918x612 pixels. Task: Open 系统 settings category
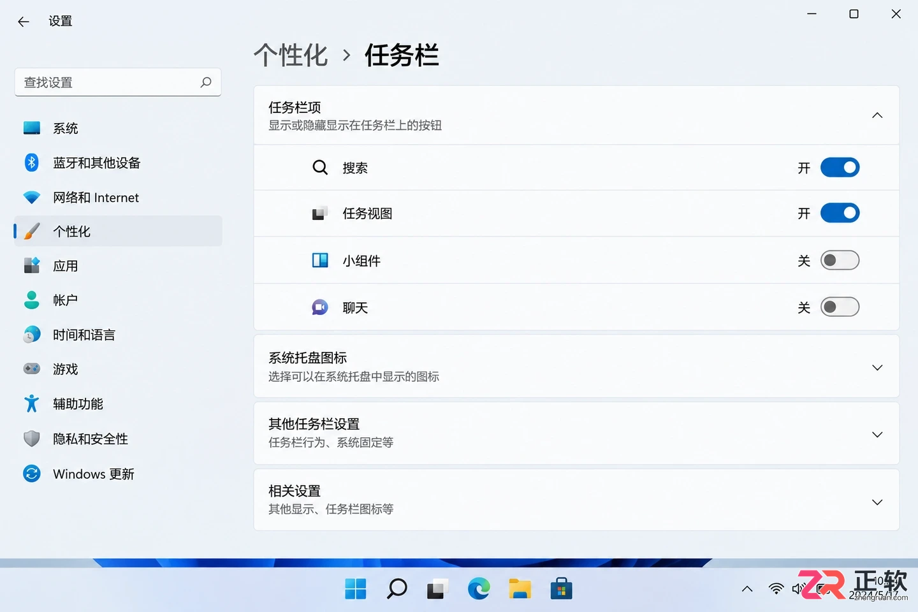[118, 128]
